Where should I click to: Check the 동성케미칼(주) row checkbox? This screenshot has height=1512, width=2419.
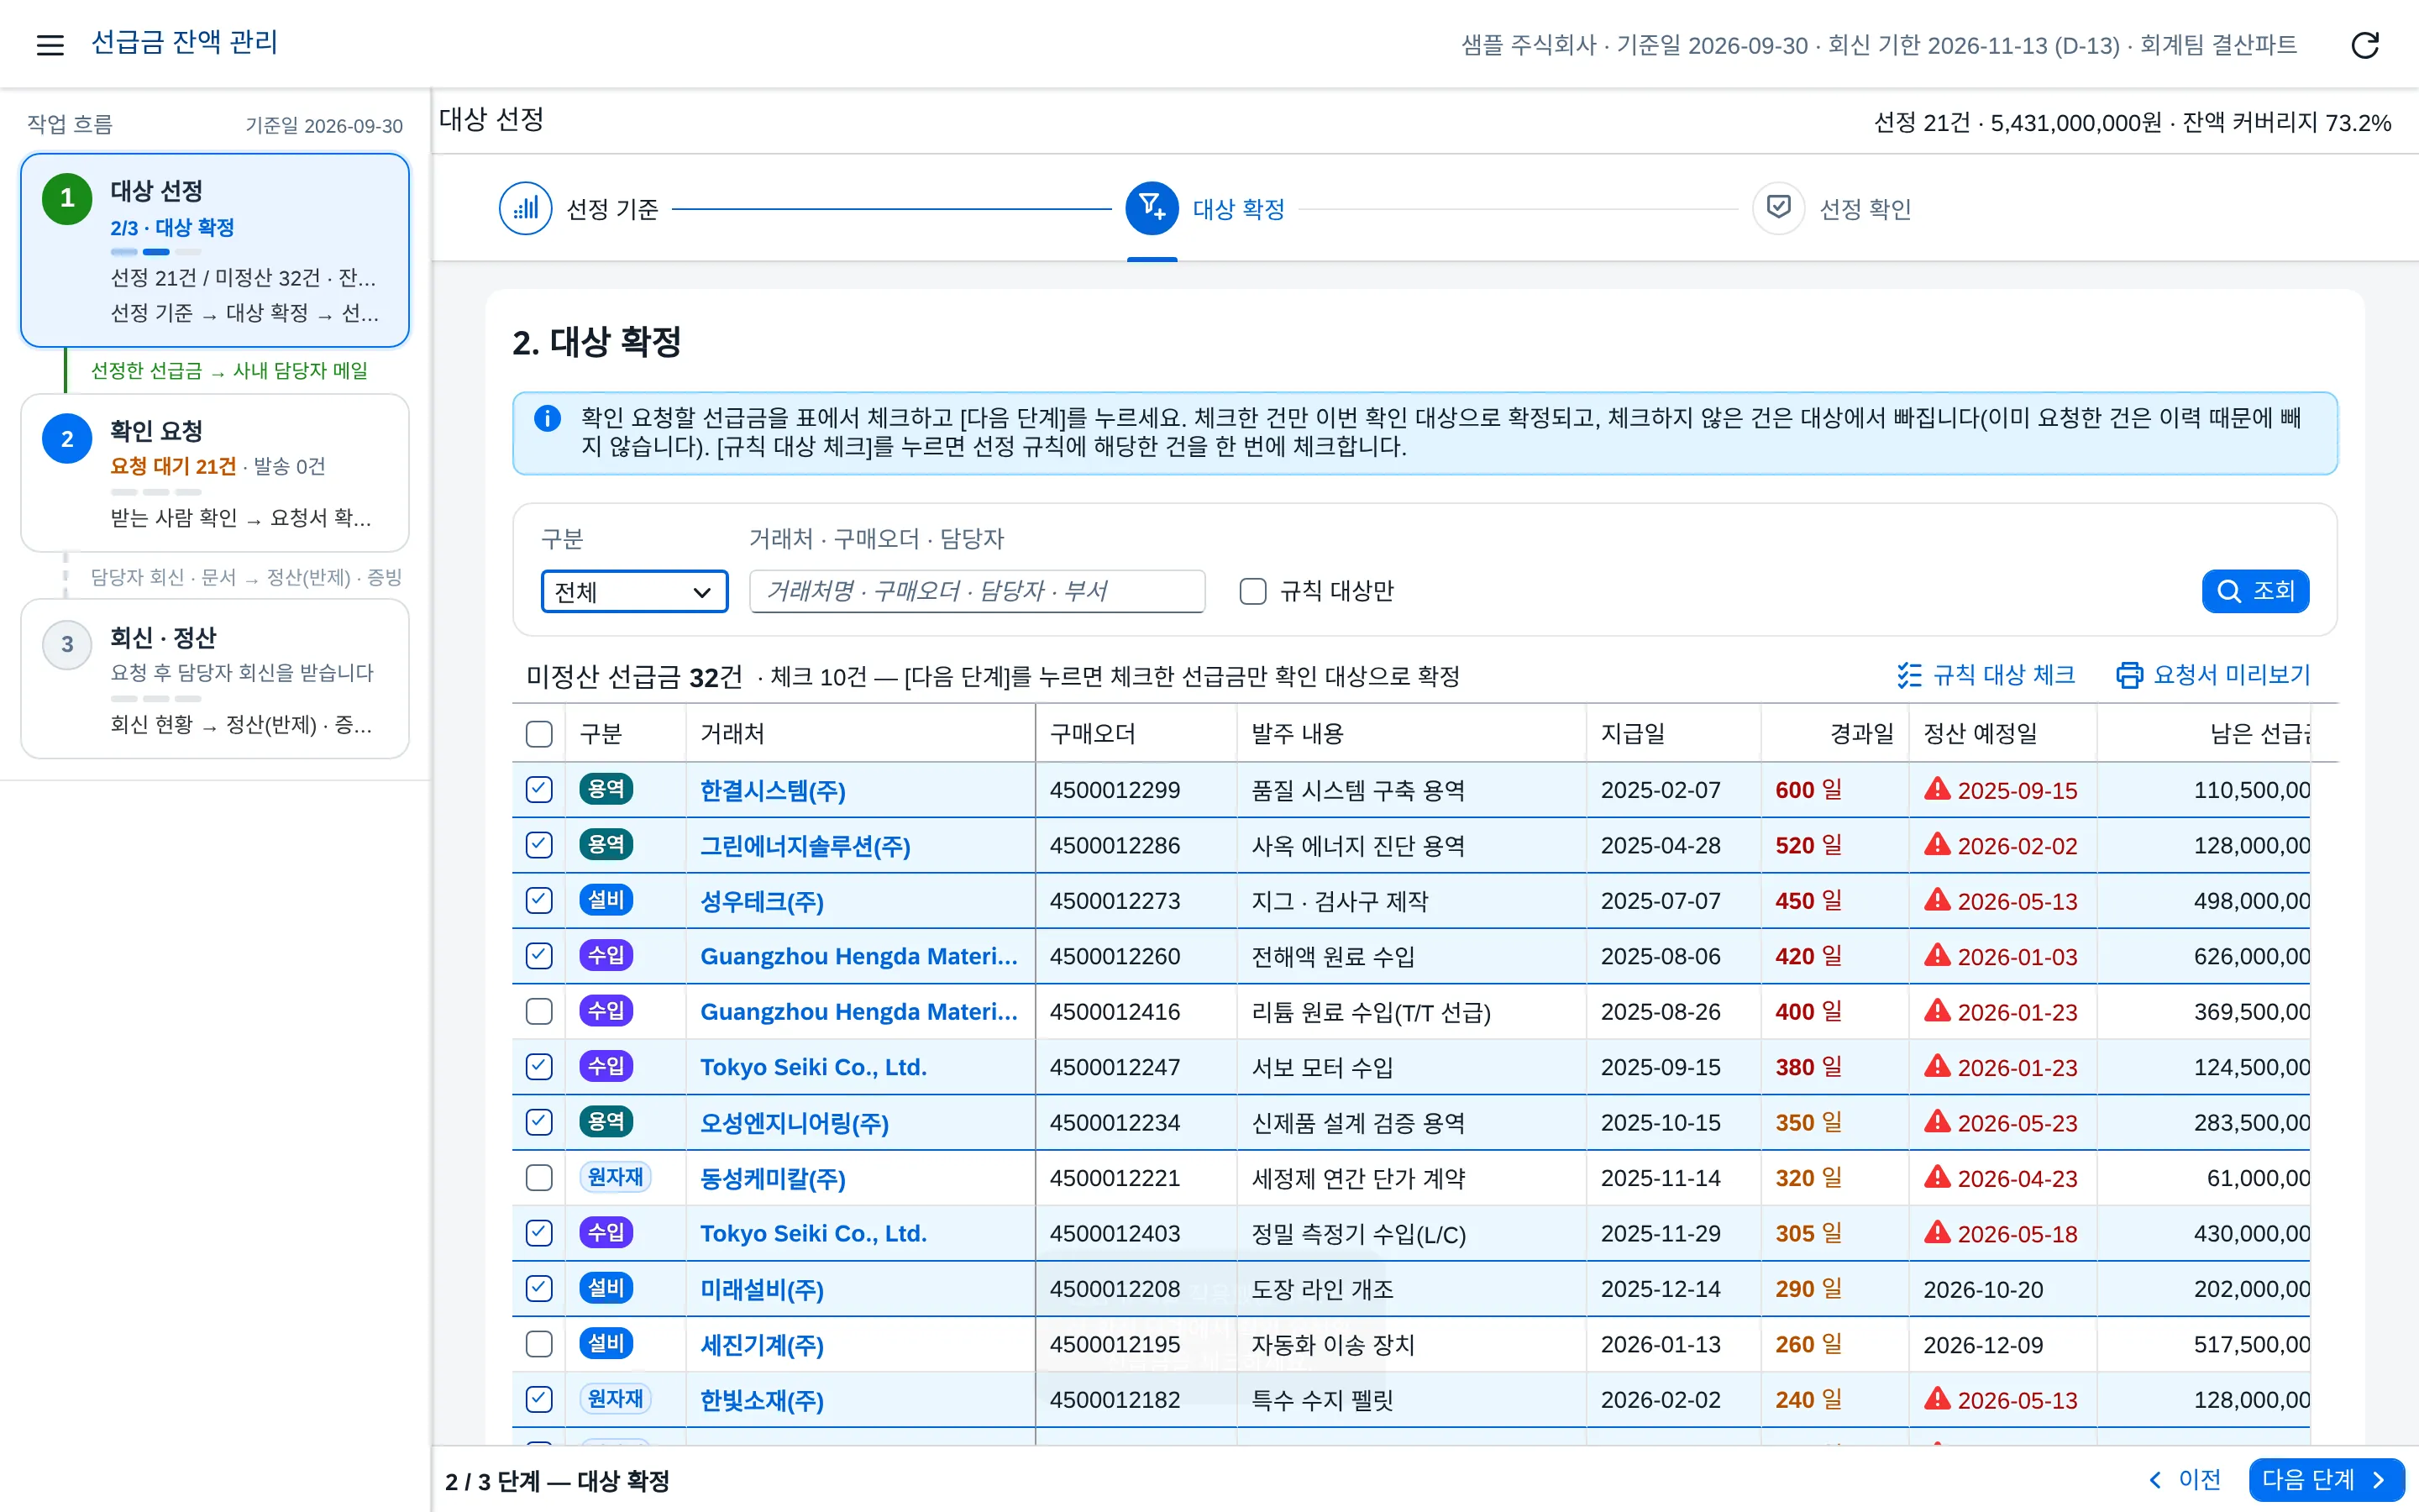[x=538, y=1178]
